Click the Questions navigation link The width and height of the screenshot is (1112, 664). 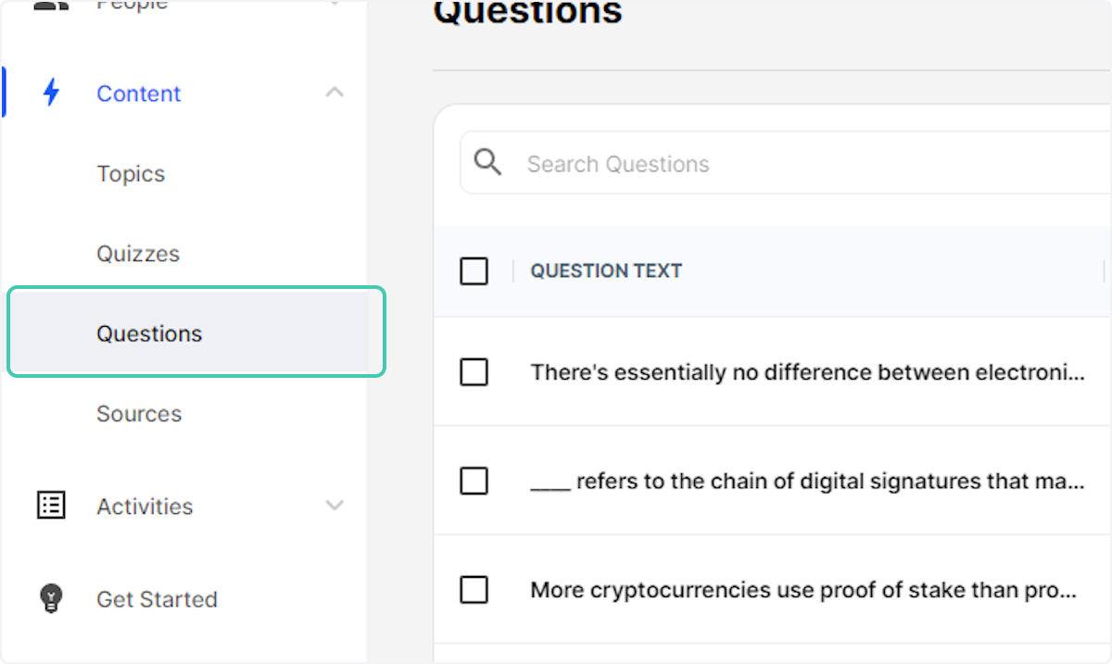click(148, 332)
